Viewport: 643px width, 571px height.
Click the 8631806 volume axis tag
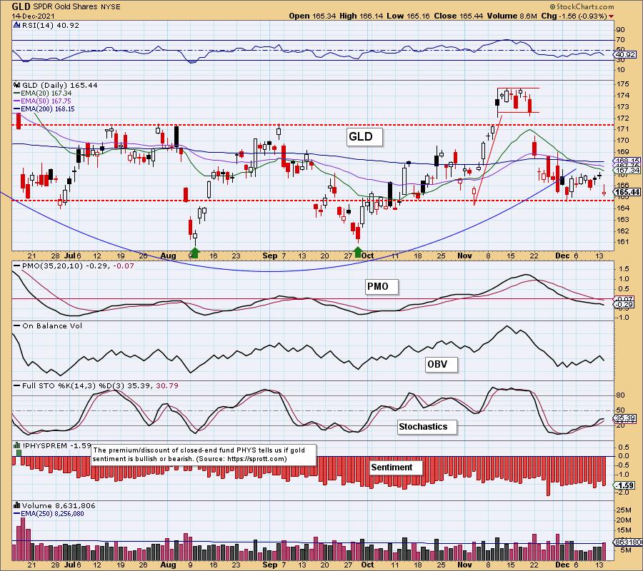coord(628,542)
